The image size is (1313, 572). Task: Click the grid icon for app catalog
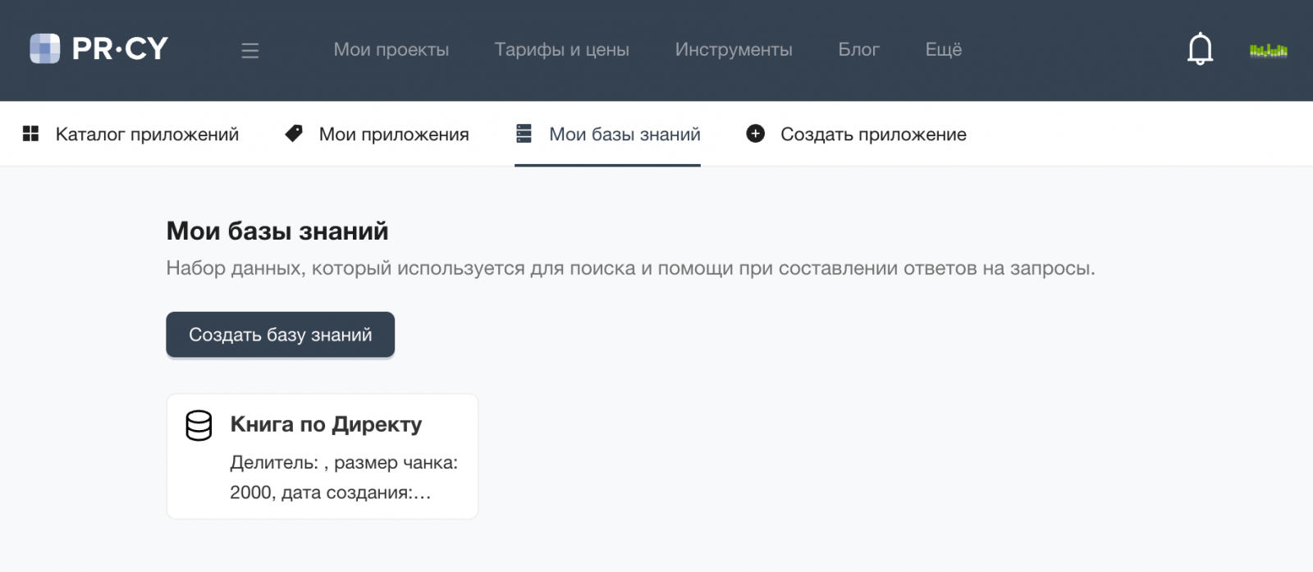(x=30, y=134)
